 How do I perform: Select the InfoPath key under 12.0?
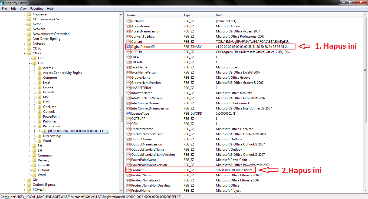pos(49,92)
